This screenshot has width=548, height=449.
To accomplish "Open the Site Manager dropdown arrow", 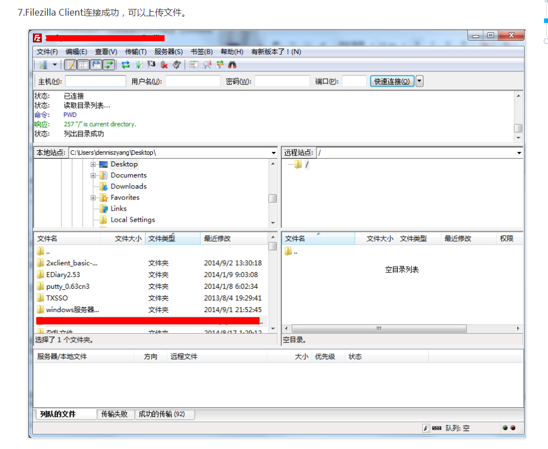I will tap(55, 65).
